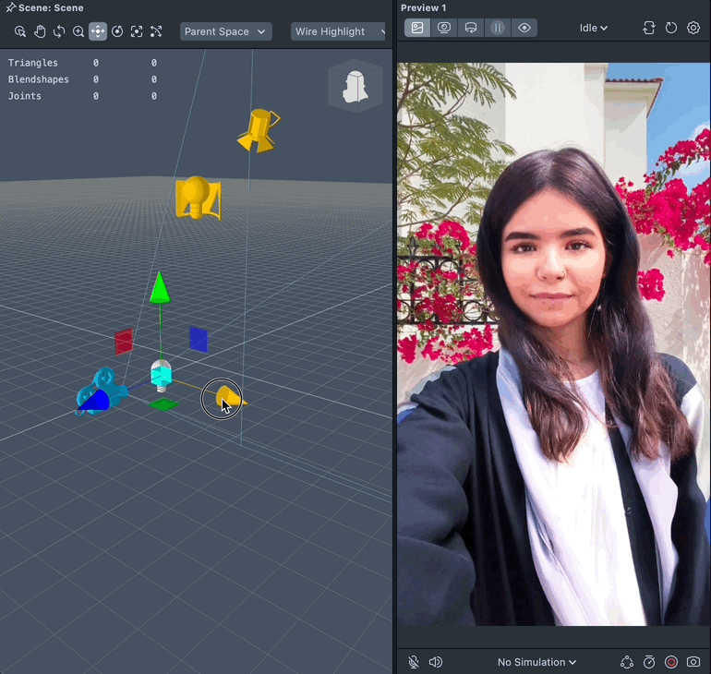The image size is (711, 674).
Task: Open preview settings gear
Action: tap(693, 28)
